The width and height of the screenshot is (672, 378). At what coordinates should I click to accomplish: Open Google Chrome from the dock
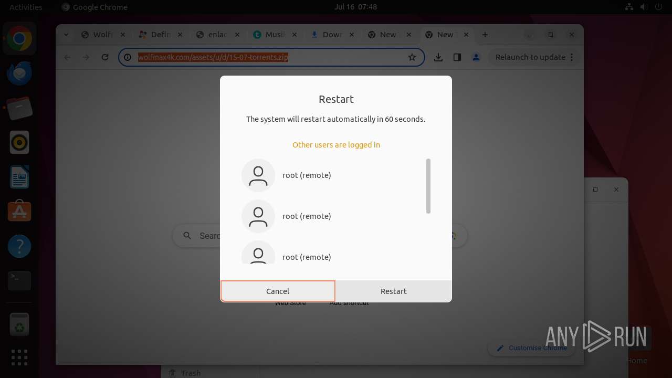pos(19,39)
